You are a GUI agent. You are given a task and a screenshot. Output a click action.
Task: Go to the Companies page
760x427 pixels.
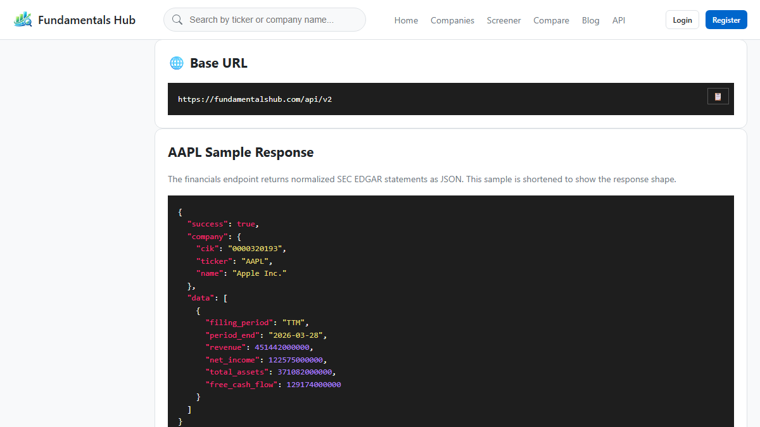pos(452,20)
